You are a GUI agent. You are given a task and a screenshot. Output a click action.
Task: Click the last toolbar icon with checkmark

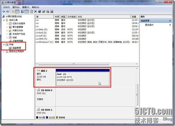coord(52,12)
